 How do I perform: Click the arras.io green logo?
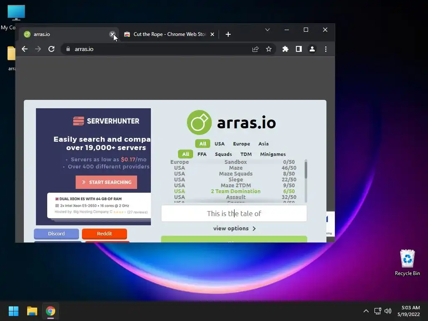[199, 122]
